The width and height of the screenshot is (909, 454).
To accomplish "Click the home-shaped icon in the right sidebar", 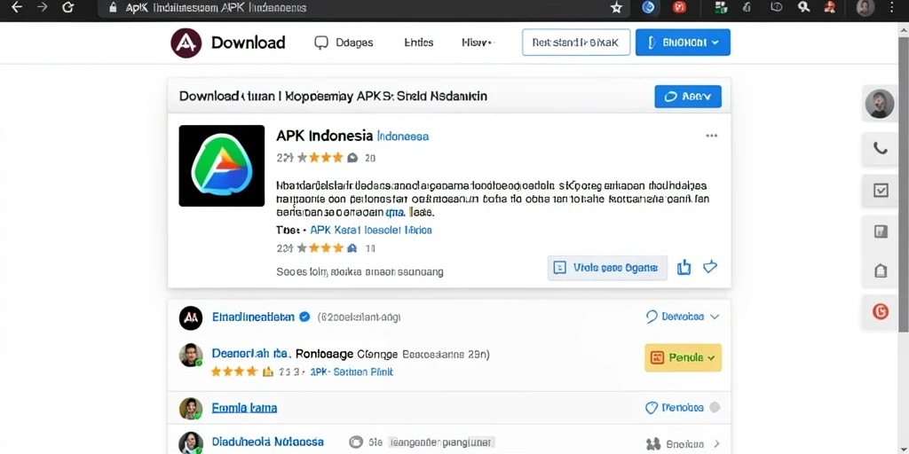I will point(880,270).
